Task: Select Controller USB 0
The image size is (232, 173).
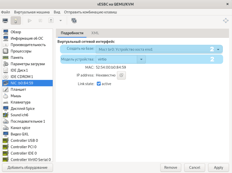Action: 27,140
